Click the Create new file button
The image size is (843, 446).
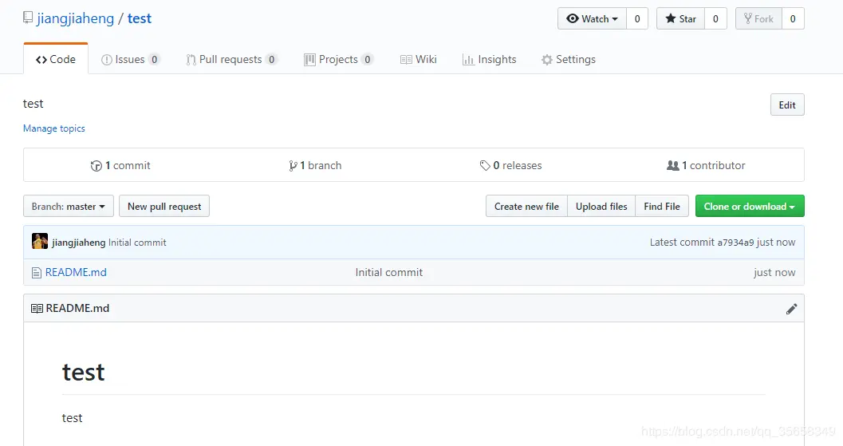pyautogui.click(x=526, y=206)
